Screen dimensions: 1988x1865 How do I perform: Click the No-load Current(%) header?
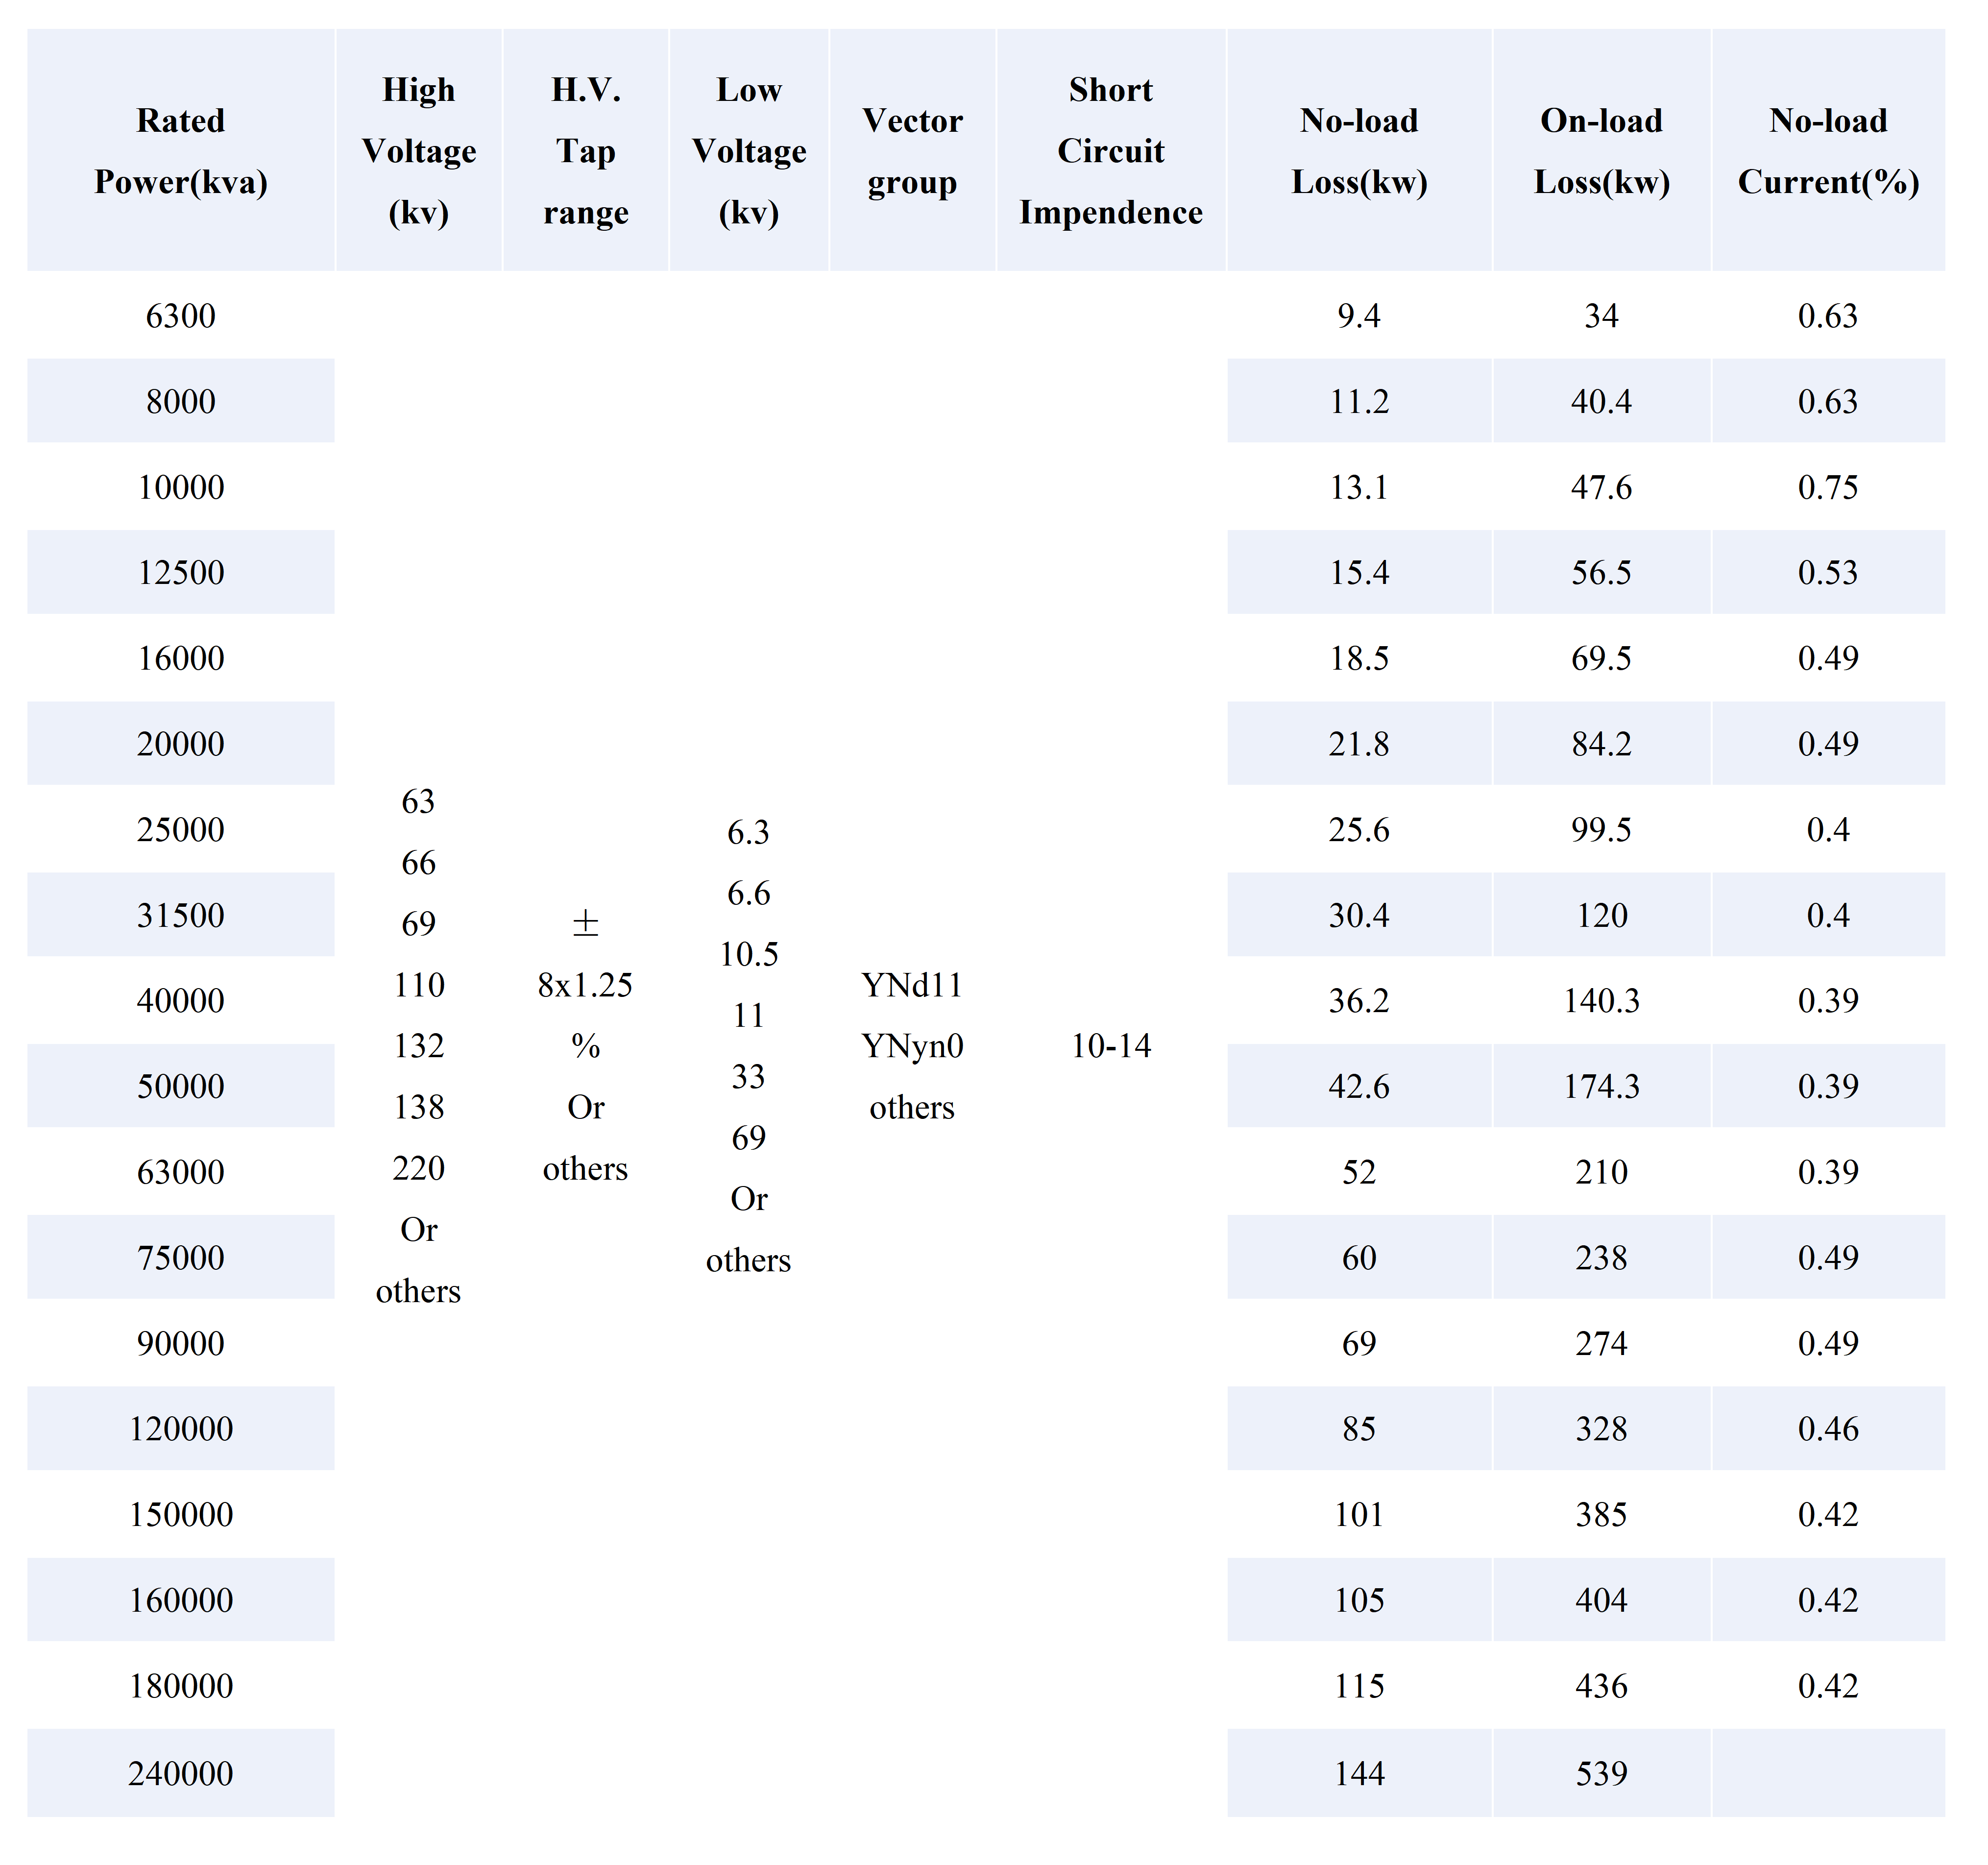point(1829,150)
